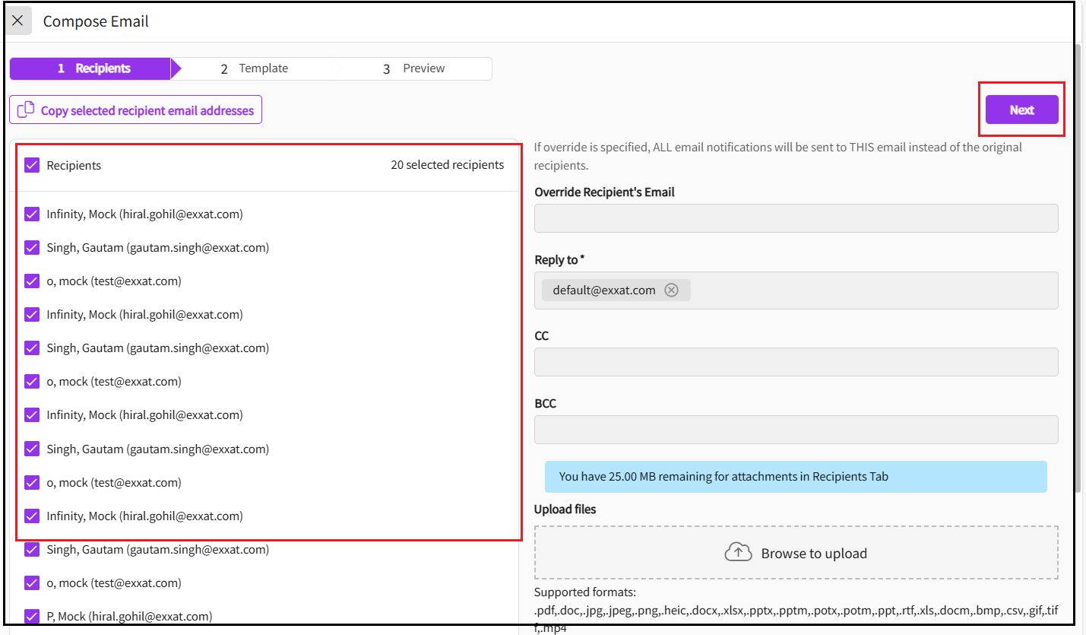Select the BCC input field
The height and width of the screenshot is (635, 1086).
796,430
